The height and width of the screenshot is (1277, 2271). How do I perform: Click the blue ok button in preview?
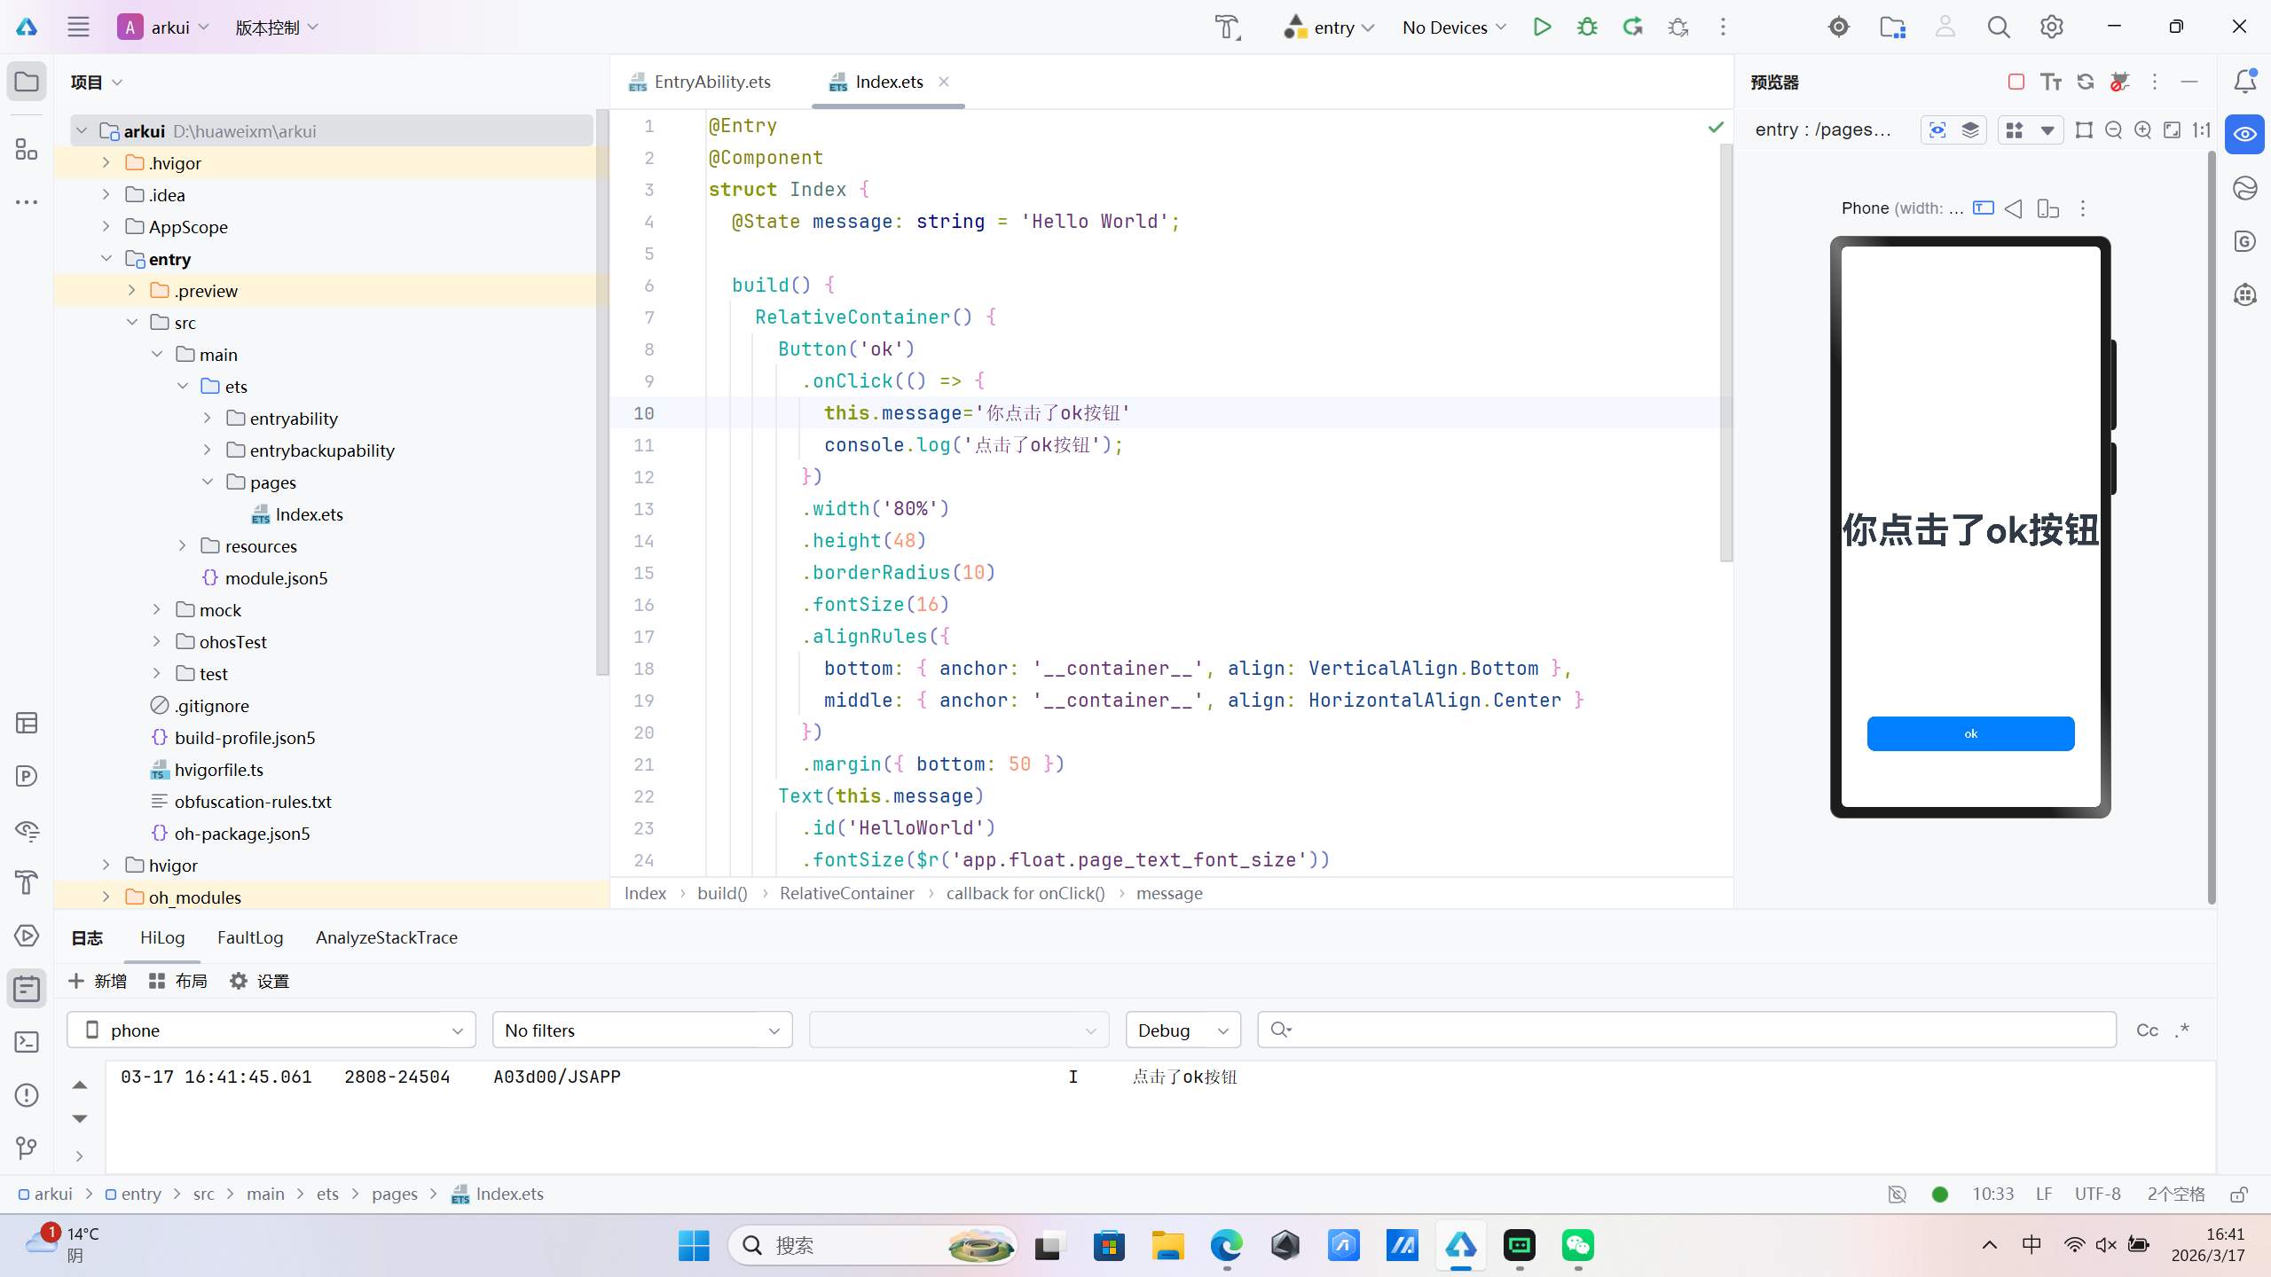click(1970, 733)
